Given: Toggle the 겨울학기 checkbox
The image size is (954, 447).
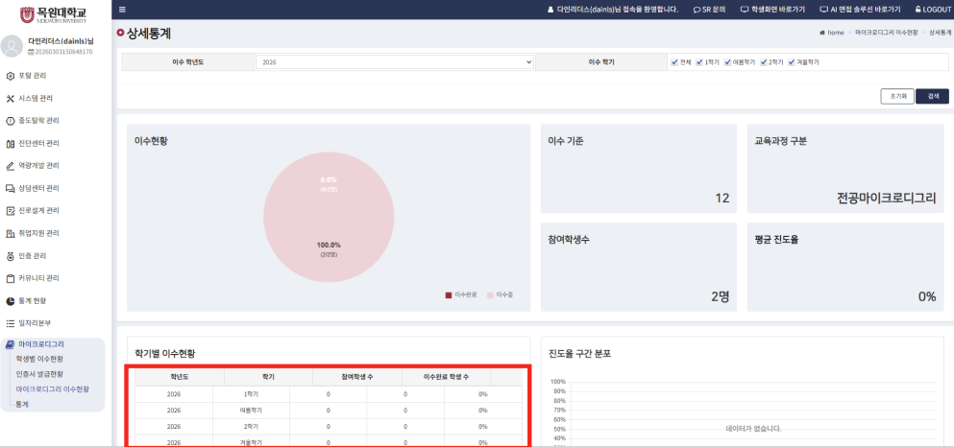Looking at the screenshot, I should point(791,62).
